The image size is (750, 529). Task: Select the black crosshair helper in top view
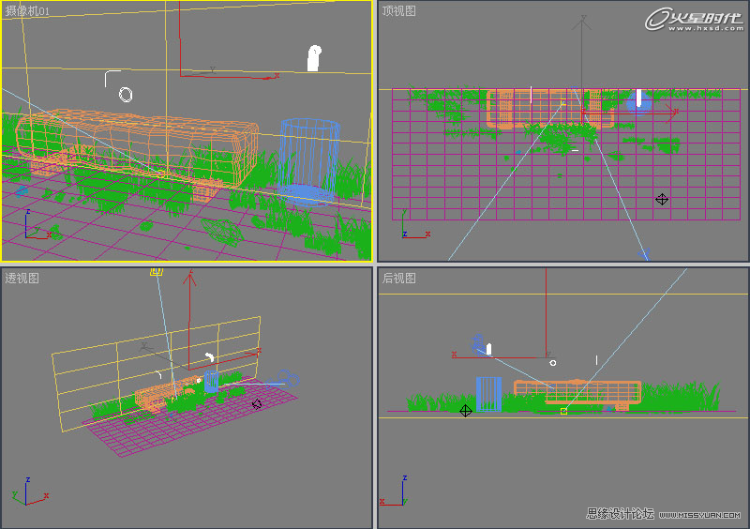(662, 199)
